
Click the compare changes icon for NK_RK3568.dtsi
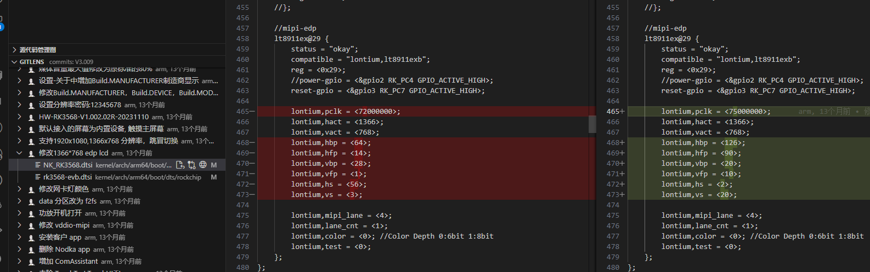191,165
